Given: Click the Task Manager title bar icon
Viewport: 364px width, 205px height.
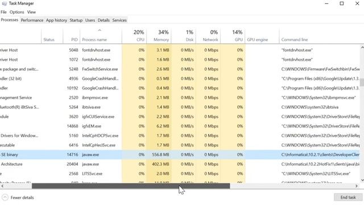Looking at the screenshot, I should 4,3.
